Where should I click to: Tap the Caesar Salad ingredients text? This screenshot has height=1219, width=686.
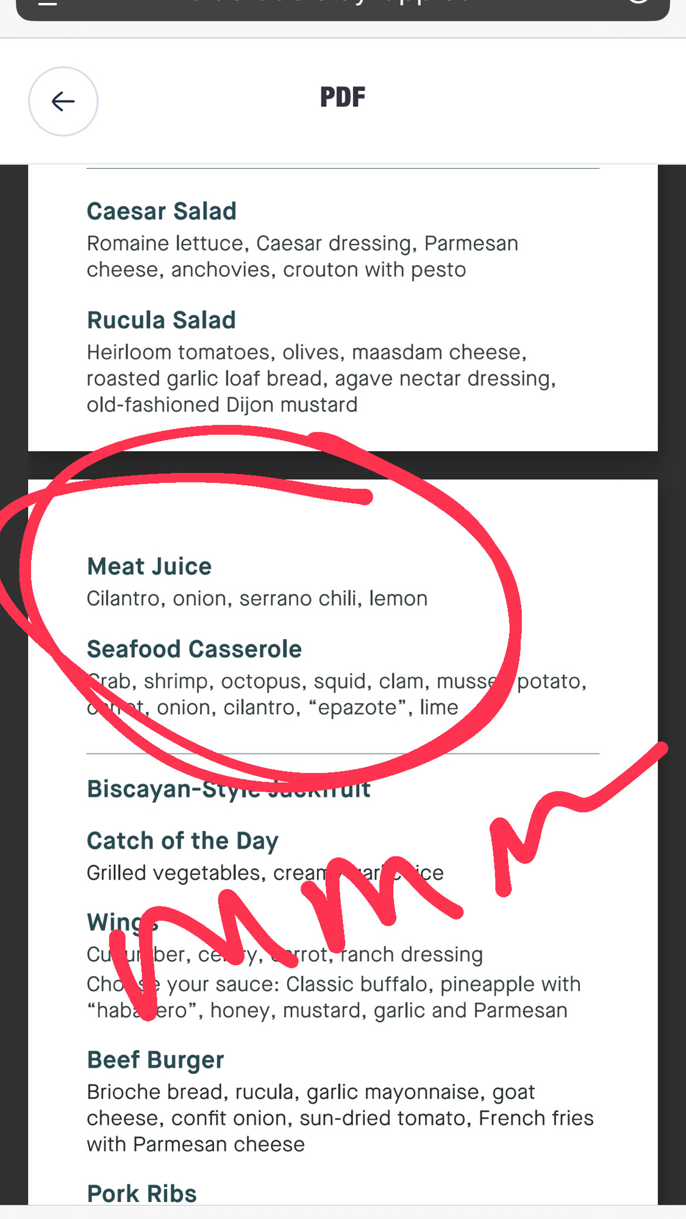302,257
